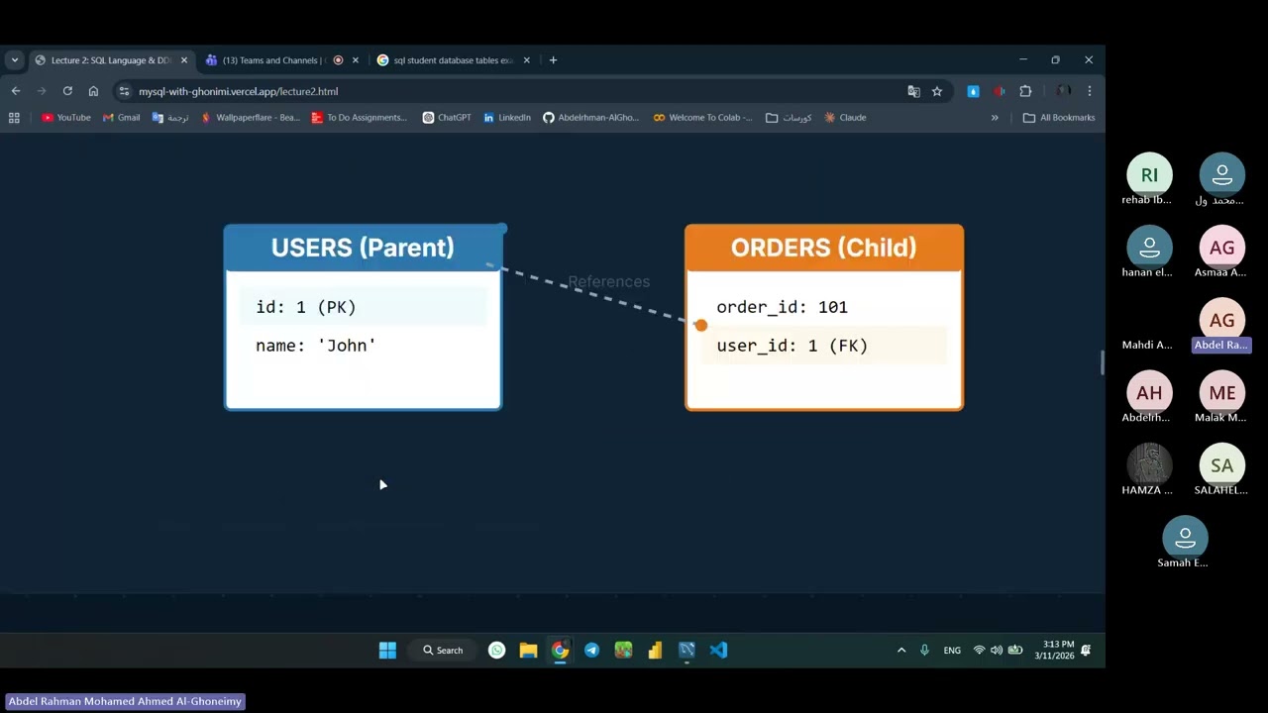
Task: Open the كورسات bookmarks folder
Action: click(x=789, y=118)
